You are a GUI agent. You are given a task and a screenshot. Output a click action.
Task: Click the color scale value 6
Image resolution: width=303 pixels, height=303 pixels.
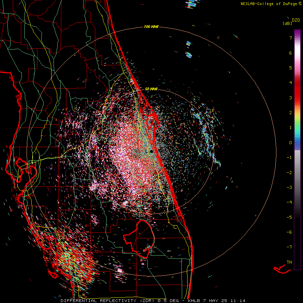291,53
